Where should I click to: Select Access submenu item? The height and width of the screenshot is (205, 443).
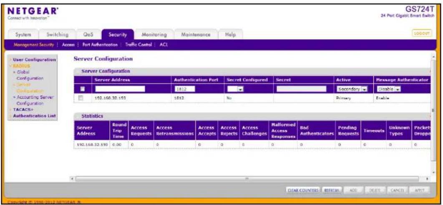[x=68, y=45]
